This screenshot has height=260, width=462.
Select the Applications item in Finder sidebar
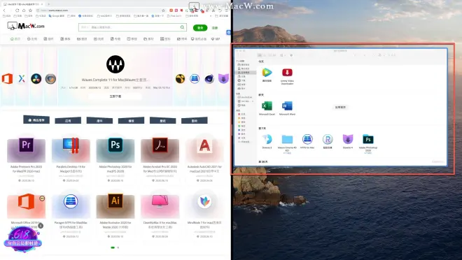[x=246, y=73]
